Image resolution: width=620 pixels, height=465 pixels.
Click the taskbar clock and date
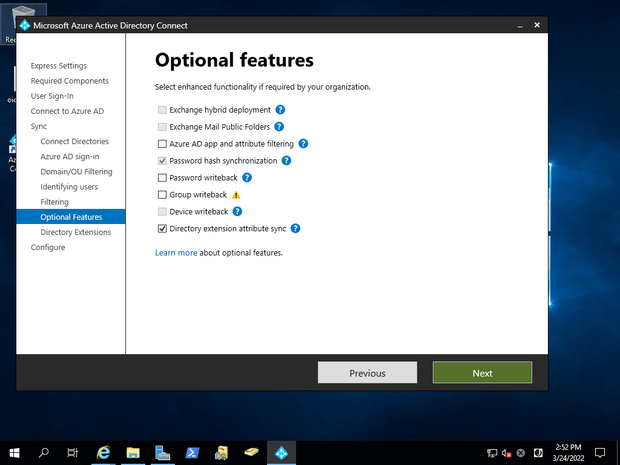tap(568, 453)
